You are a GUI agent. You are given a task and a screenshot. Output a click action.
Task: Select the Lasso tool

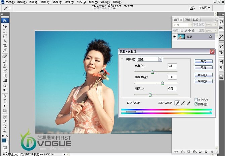pyautogui.click(x=5, y=35)
